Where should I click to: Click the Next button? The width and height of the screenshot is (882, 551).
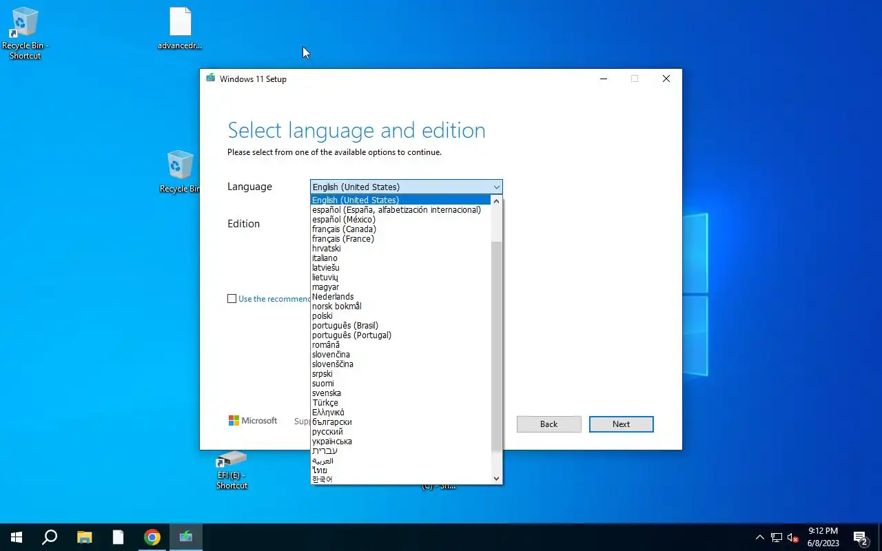pyautogui.click(x=621, y=424)
